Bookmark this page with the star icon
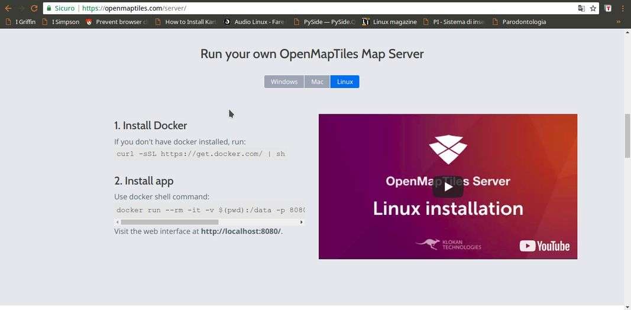The height and width of the screenshot is (310, 631). [x=593, y=8]
